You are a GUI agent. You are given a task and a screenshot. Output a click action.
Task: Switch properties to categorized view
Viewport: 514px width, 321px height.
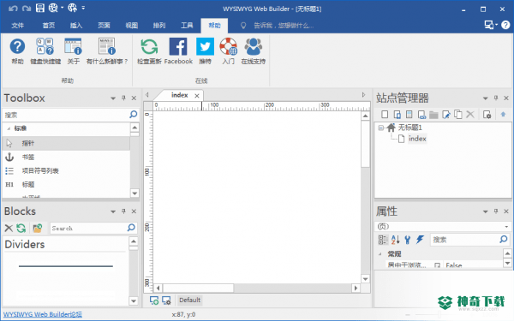(383, 240)
